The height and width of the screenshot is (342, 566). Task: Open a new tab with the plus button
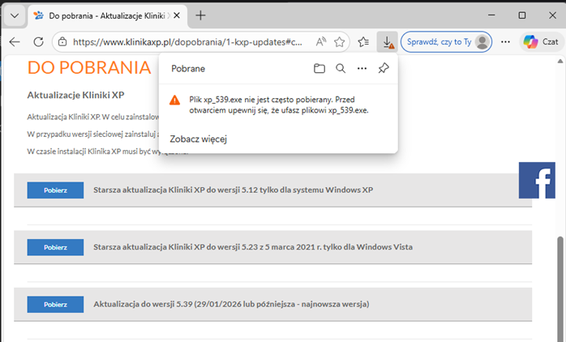pyautogui.click(x=201, y=15)
